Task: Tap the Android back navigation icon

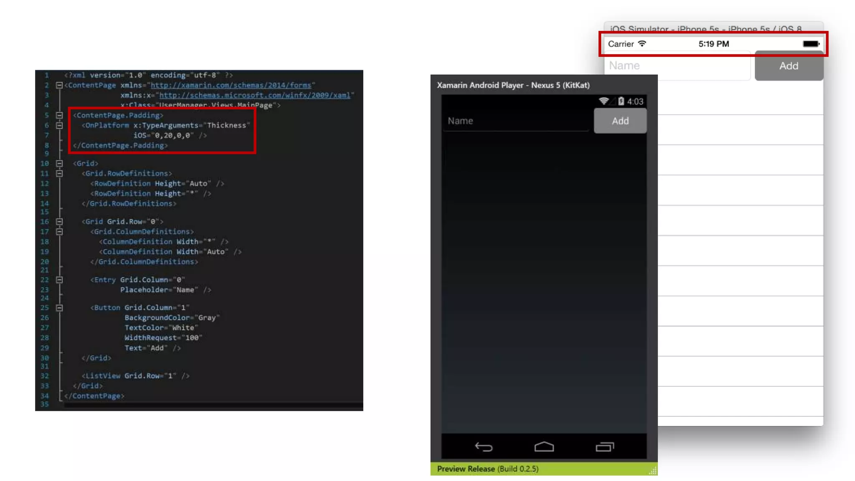Action: click(483, 447)
